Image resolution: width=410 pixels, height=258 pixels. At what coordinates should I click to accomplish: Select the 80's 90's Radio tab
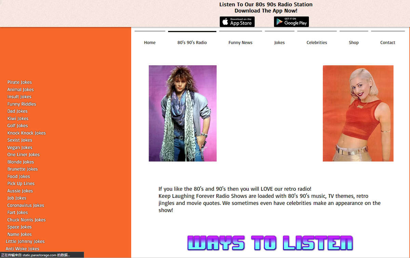click(192, 42)
